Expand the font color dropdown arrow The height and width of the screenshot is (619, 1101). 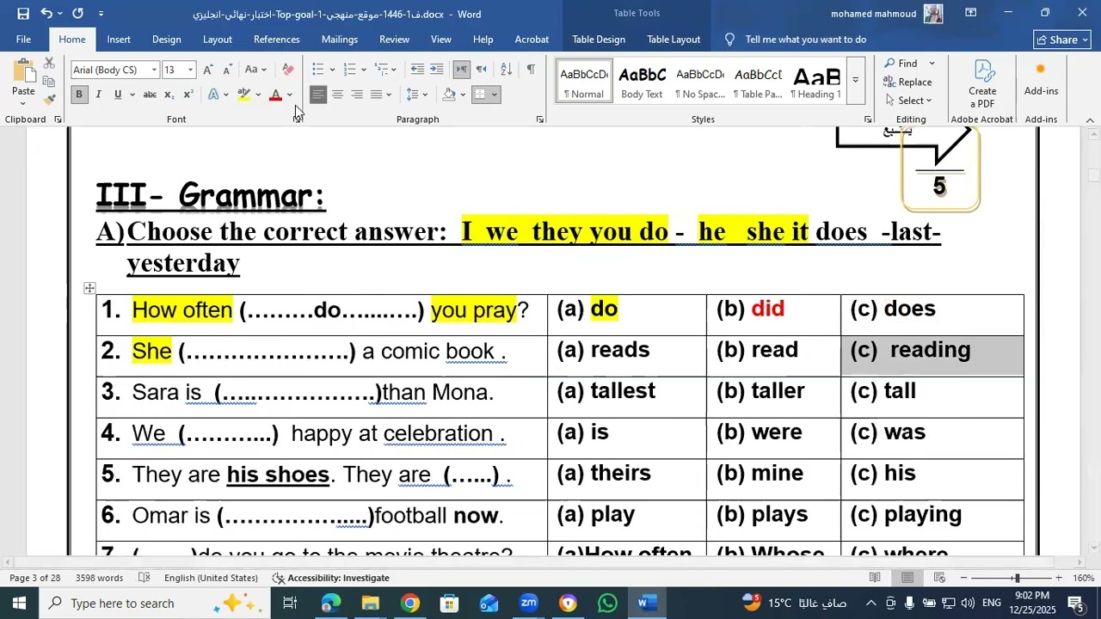point(290,95)
